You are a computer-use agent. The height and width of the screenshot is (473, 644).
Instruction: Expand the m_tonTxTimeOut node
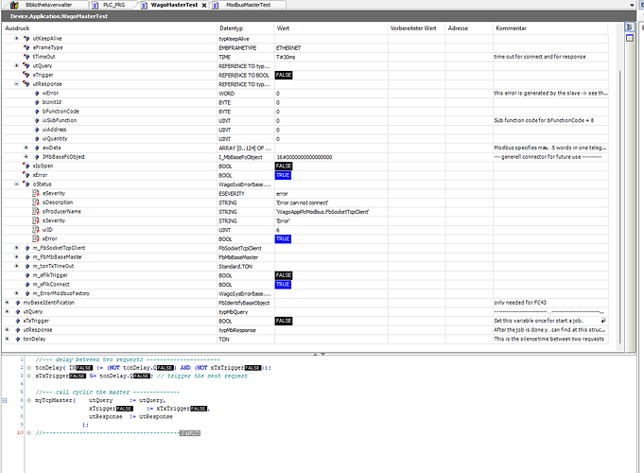pyautogui.click(x=16, y=266)
